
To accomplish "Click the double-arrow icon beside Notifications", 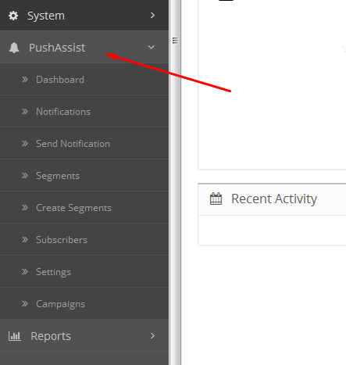I will pos(25,112).
